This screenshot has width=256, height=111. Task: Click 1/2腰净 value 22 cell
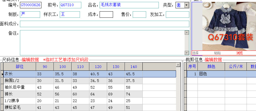point(80,101)
